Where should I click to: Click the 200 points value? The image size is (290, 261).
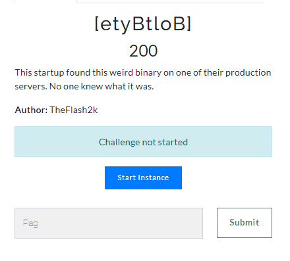(x=143, y=51)
